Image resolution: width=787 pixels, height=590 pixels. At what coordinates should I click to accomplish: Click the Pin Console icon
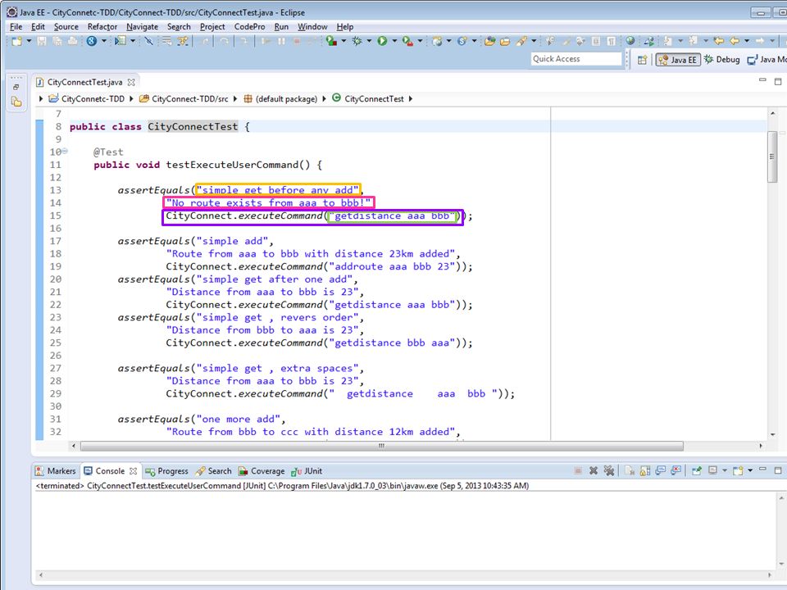696,470
